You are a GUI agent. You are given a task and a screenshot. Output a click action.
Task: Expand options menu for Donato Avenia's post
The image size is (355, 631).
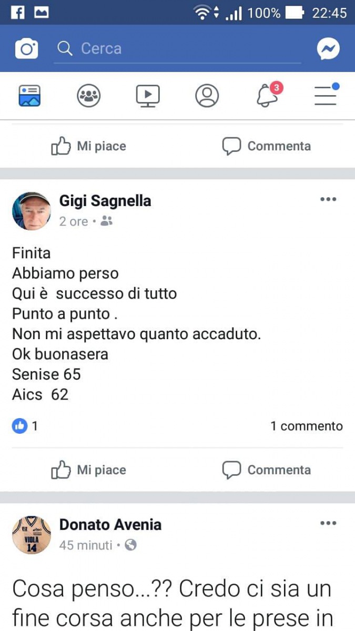pyautogui.click(x=328, y=524)
